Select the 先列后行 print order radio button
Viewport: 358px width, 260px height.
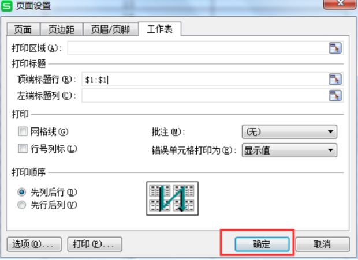[22, 192]
